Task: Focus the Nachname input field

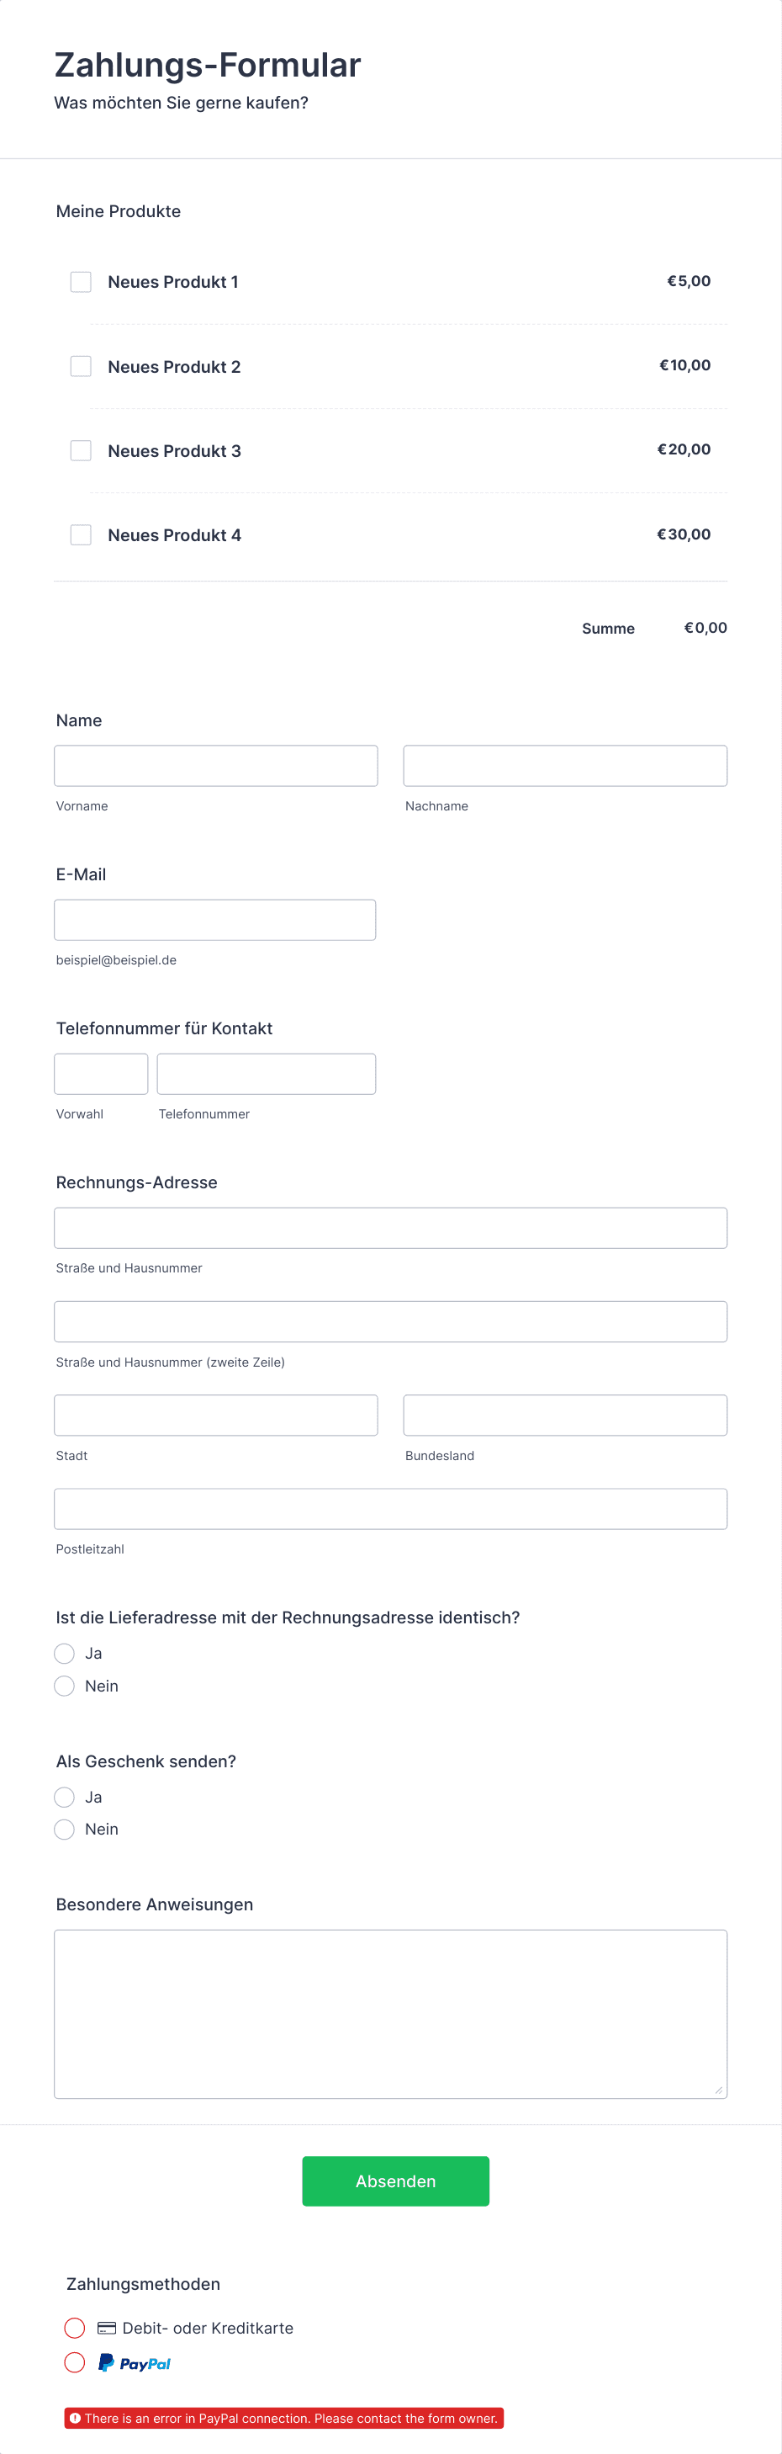Action: click(565, 766)
